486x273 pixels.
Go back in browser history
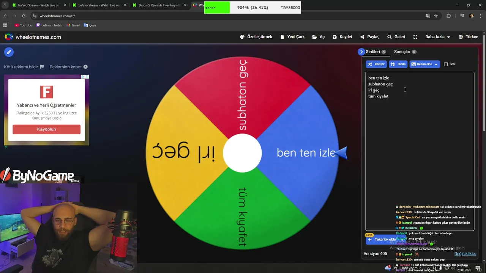5,16
